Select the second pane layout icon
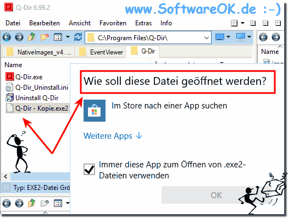288x218 pixels. 253,23
